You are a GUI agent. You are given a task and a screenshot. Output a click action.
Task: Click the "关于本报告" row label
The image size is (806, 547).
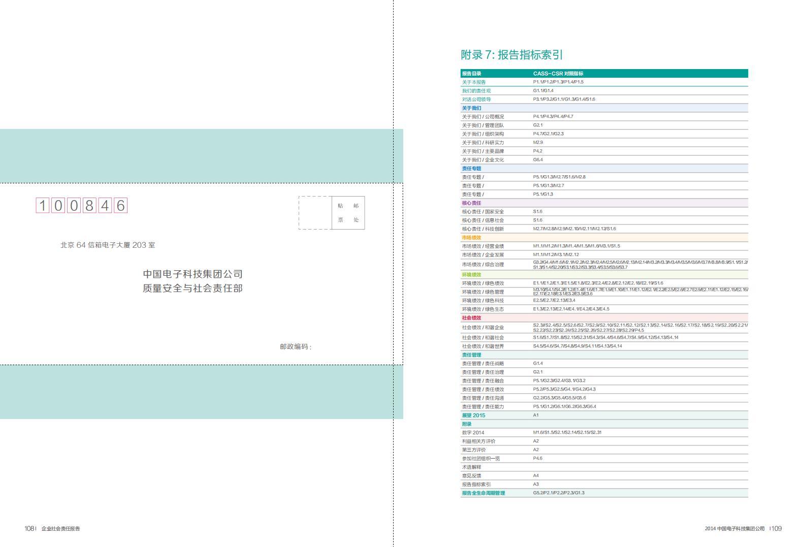click(x=473, y=82)
